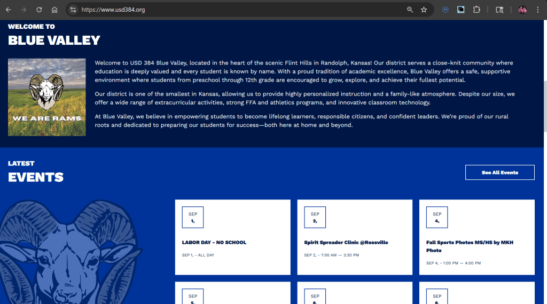Click the blue quotation mark extension icon
Image resolution: width=547 pixels, height=304 pixels.
point(445,10)
